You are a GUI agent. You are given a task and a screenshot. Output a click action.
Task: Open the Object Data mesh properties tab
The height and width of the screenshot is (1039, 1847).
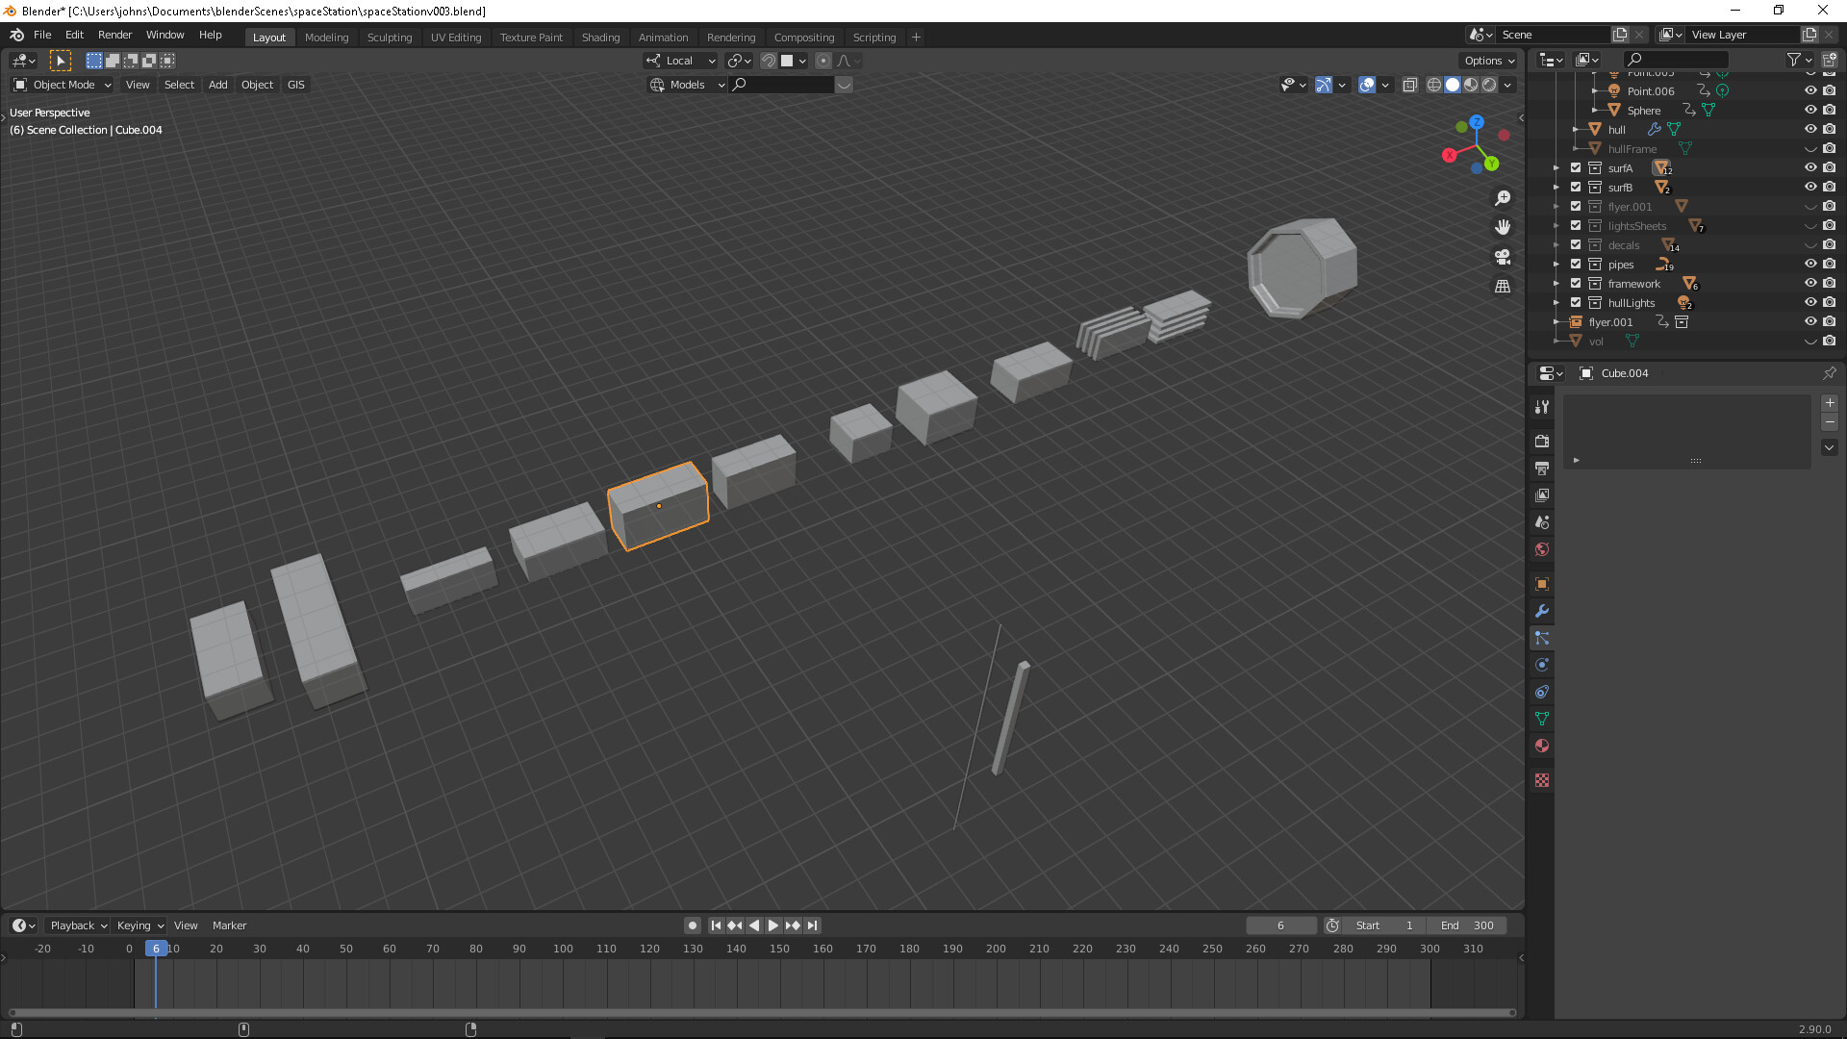tap(1542, 719)
